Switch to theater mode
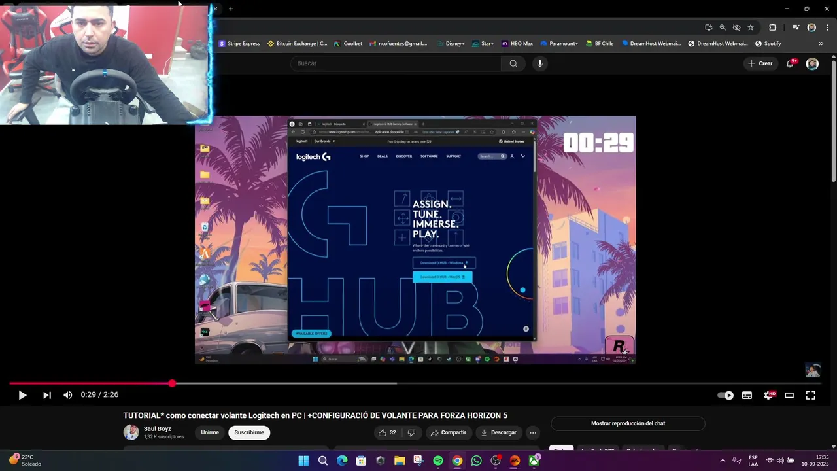Viewport: 837px width, 471px height. (789, 395)
